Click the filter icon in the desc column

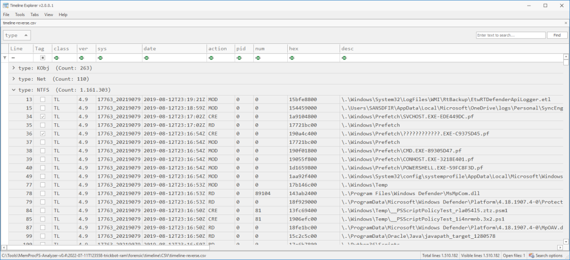344,58
